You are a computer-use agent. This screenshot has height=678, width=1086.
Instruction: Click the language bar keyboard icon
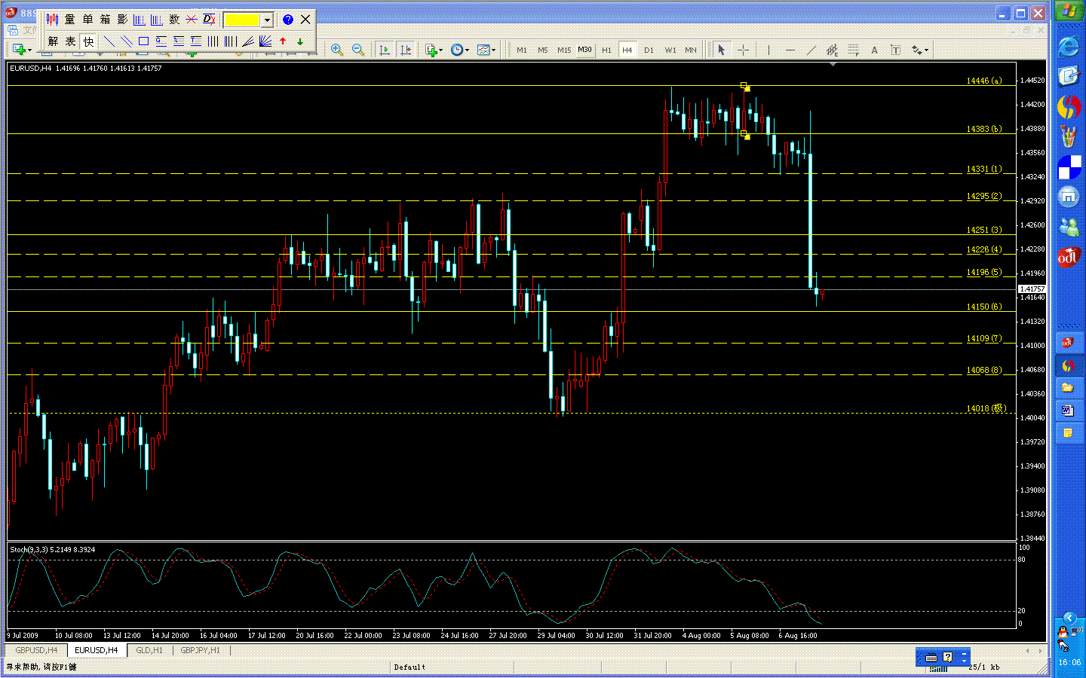[x=931, y=657]
